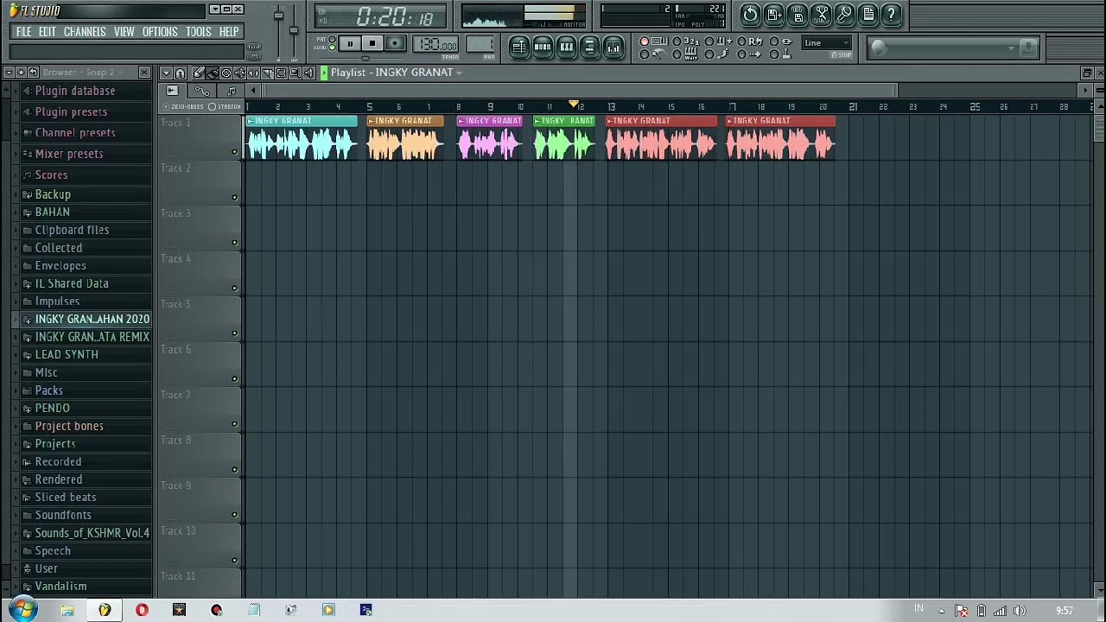Viewport: 1106px width, 622px height.
Task: Arm the record button in transport
Action: 395,44
